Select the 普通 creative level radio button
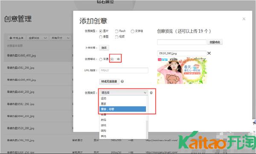The width and height of the screenshot is (256, 154). point(101,59)
